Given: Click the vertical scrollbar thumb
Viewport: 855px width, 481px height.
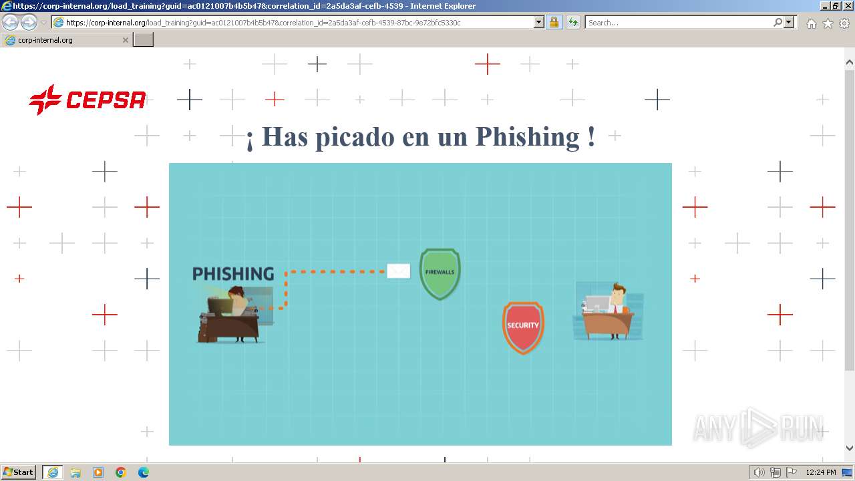Looking at the screenshot, I should tap(849, 220).
